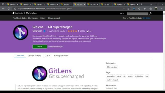Viewport: 165px width, 93px height.
Task: Open the Q & A tab
Action: [47, 56]
